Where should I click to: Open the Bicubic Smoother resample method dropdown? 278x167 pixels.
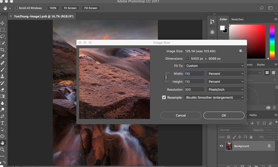[214, 97]
